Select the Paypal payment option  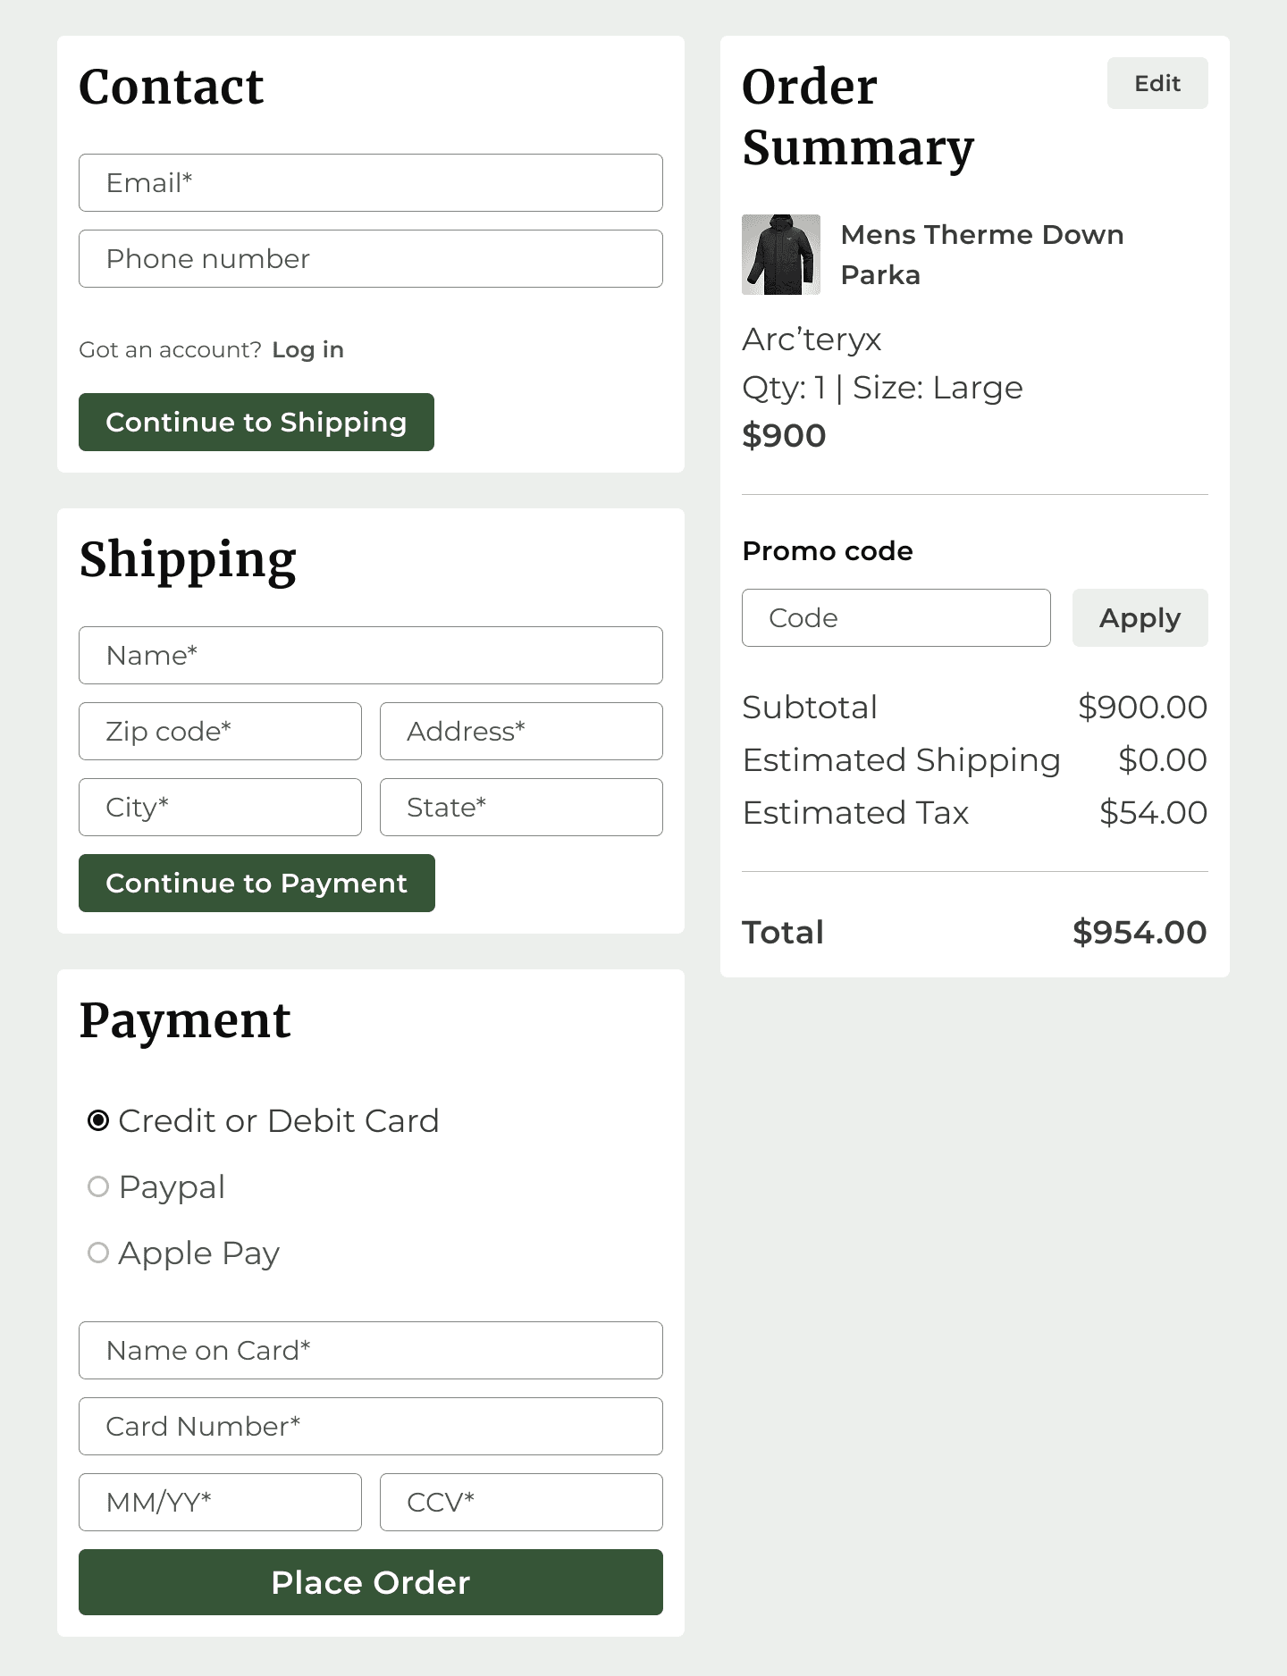pyautogui.click(x=98, y=1187)
